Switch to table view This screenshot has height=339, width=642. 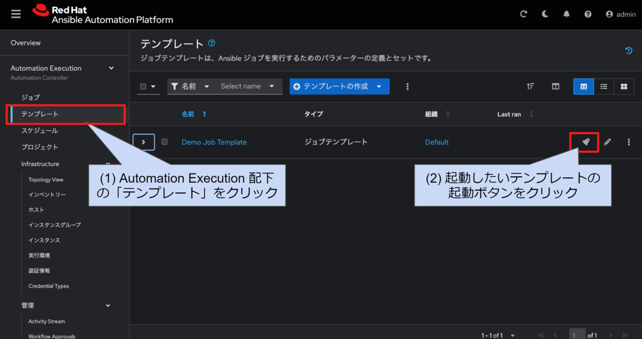pos(584,86)
